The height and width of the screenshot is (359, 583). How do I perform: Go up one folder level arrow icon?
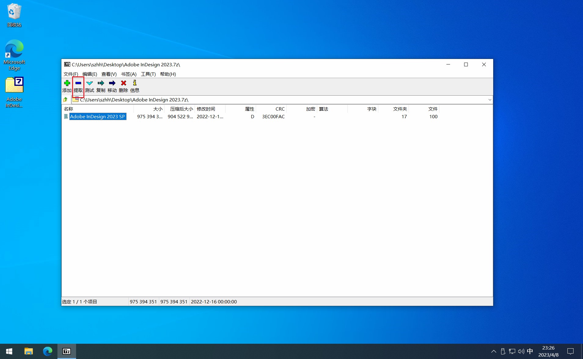coord(65,100)
